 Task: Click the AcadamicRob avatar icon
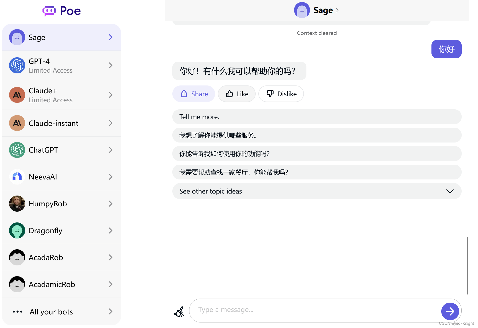point(17,284)
